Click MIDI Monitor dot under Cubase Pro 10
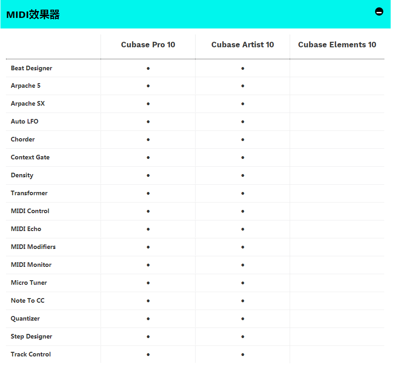Image resolution: width=398 pixels, height=367 pixels. point(148,265)
